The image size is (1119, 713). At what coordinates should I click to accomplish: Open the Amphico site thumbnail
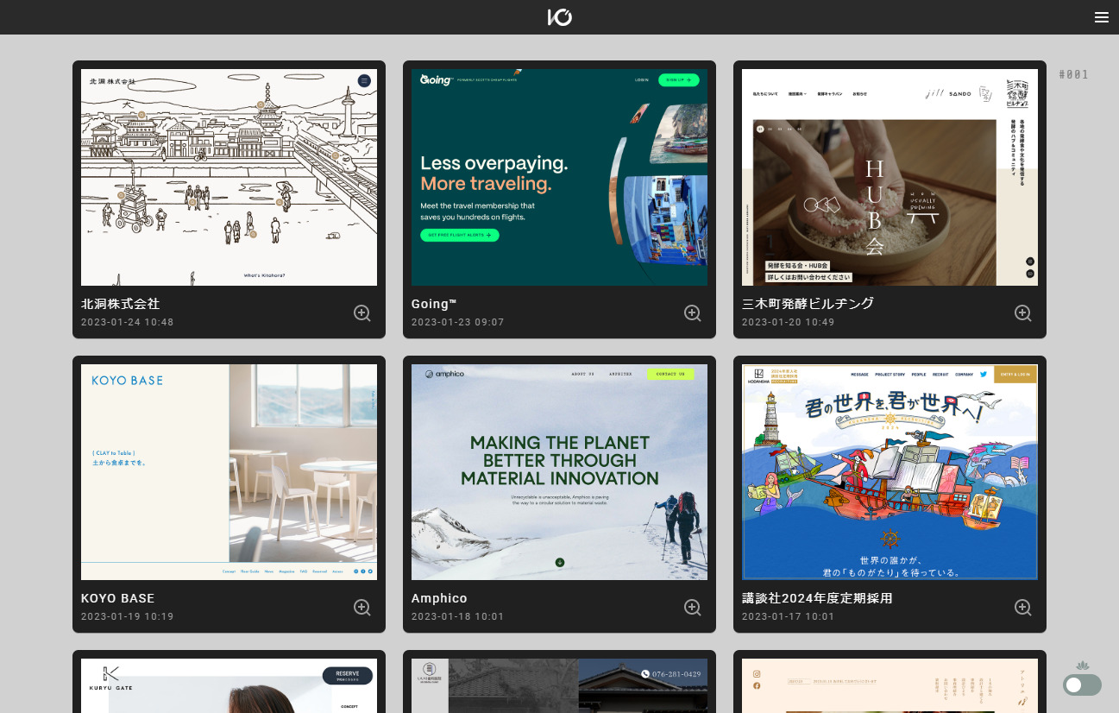pos(559,472)
